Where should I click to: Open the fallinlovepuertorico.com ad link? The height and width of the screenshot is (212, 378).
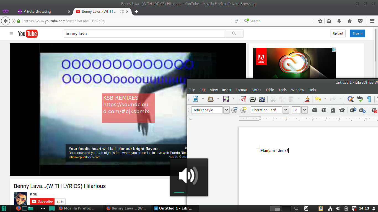pos(84,157)
